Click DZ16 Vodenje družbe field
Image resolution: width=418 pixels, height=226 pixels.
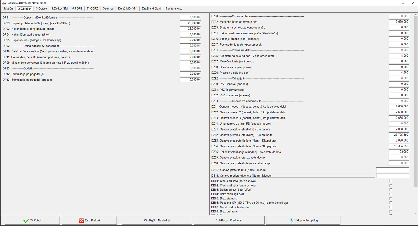click(399, 39)
